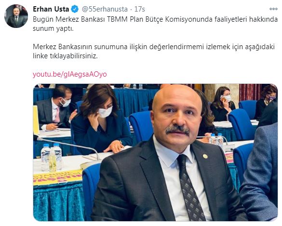This screenshot has height=226, width=282.
Task: Click the gold lapel pin on the jacket
Action: pyautogui.click(x=205, y=156)
